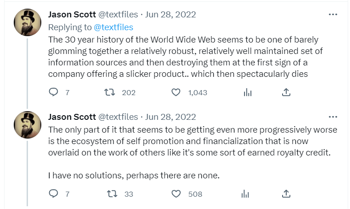This screenshot has width=350, height=209.
Task: Share the first tweet about Web history
Action: pos(286,92)
